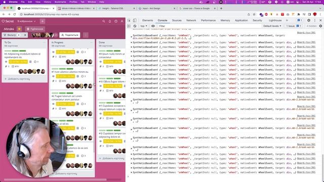The image size is (324, 182).
Task: Open the Фильтр filter button
Action: (x=12, y=35)
